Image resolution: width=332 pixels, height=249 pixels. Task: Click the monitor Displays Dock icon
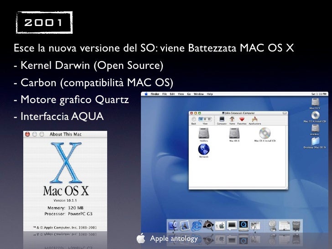232,226
